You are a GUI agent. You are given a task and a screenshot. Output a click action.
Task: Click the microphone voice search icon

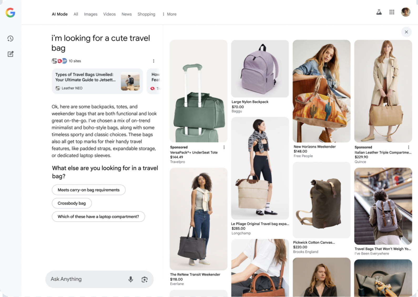pos(131,279)
